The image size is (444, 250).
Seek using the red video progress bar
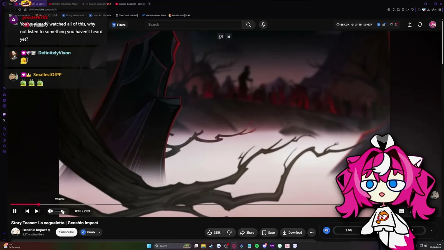point(24,204)
